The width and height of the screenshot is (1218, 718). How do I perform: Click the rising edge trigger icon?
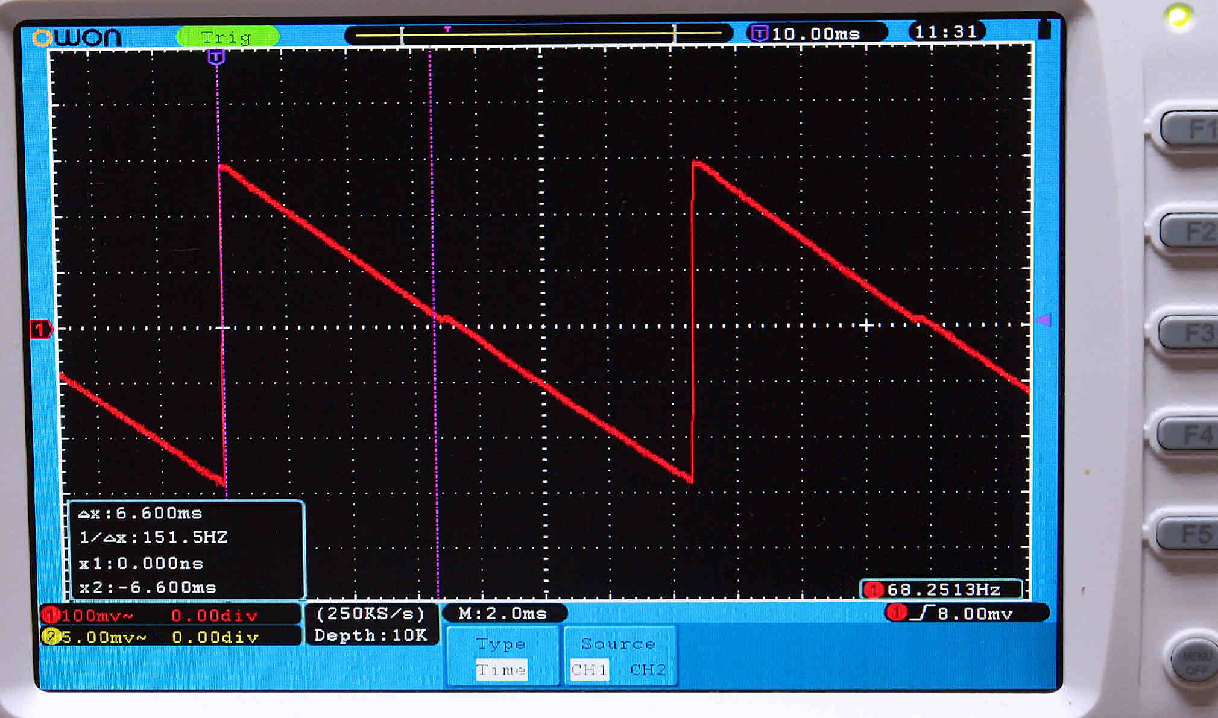click(923, 613)
